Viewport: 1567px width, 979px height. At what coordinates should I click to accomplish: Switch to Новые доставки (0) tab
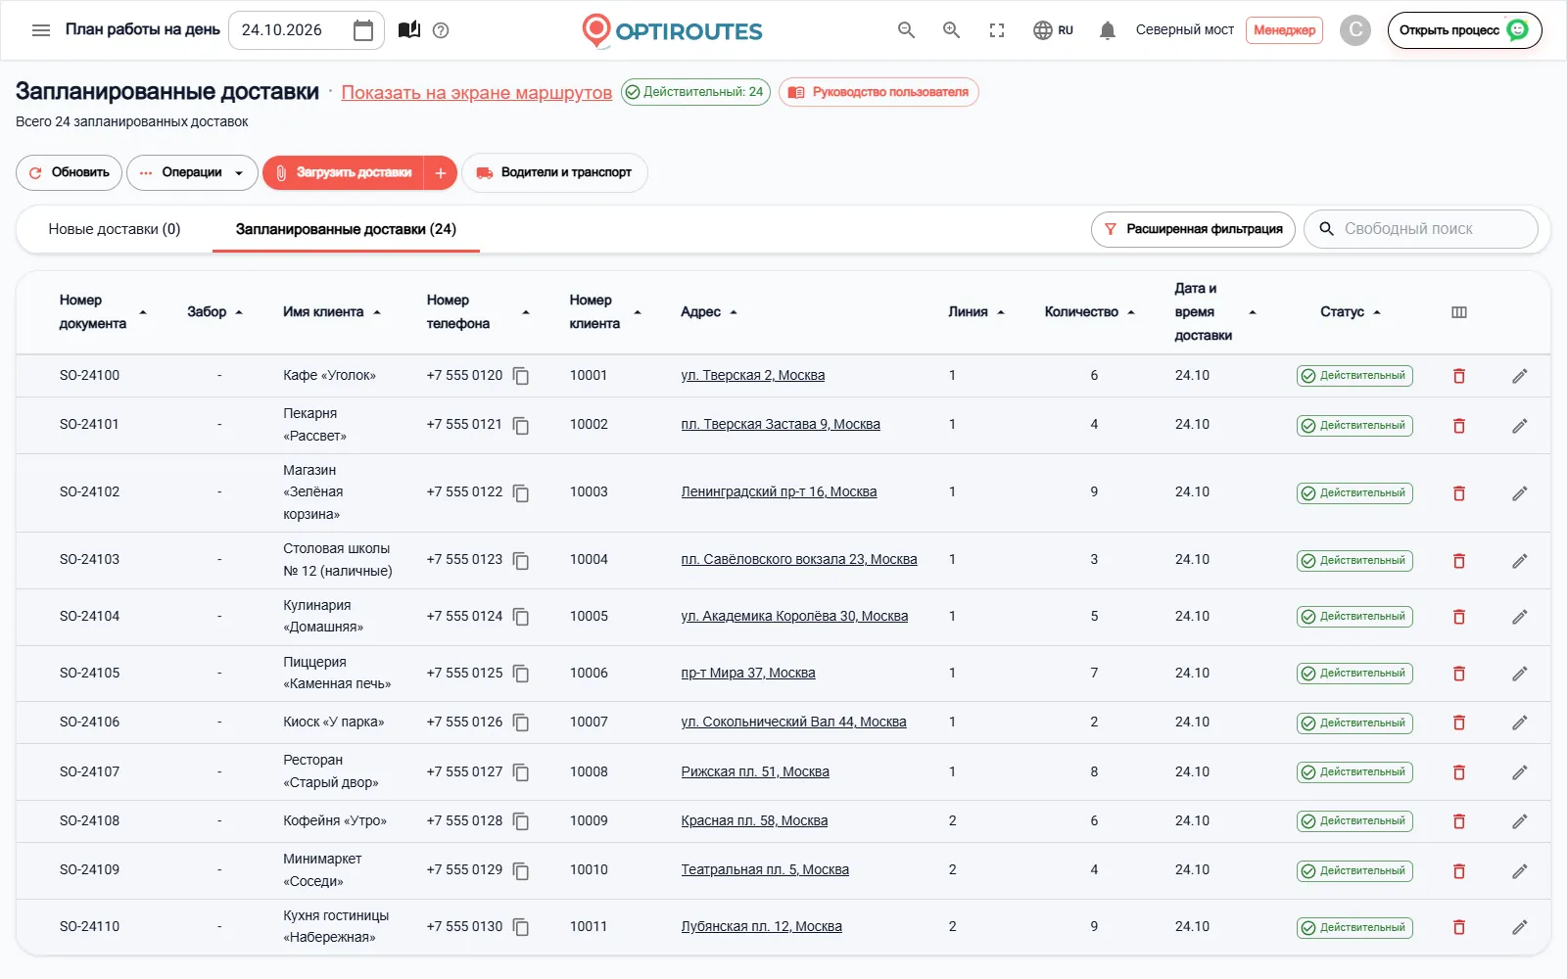[x=115, y=229]
